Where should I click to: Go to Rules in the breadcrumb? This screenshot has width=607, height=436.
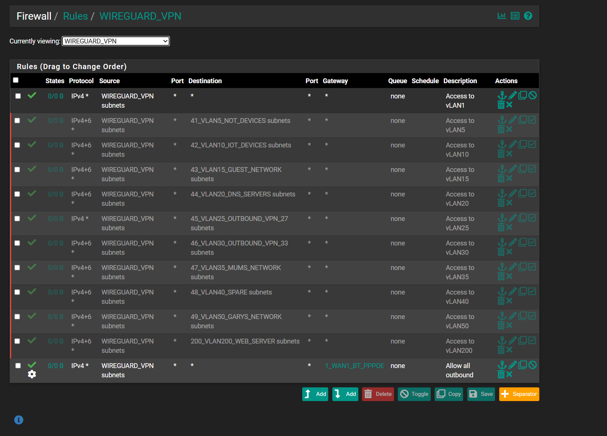pyautogui.click(x=75, y=16)
